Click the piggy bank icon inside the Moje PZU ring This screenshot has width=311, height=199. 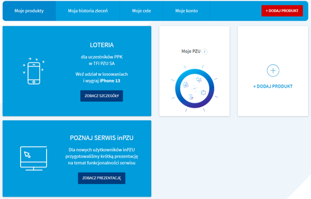203,92
